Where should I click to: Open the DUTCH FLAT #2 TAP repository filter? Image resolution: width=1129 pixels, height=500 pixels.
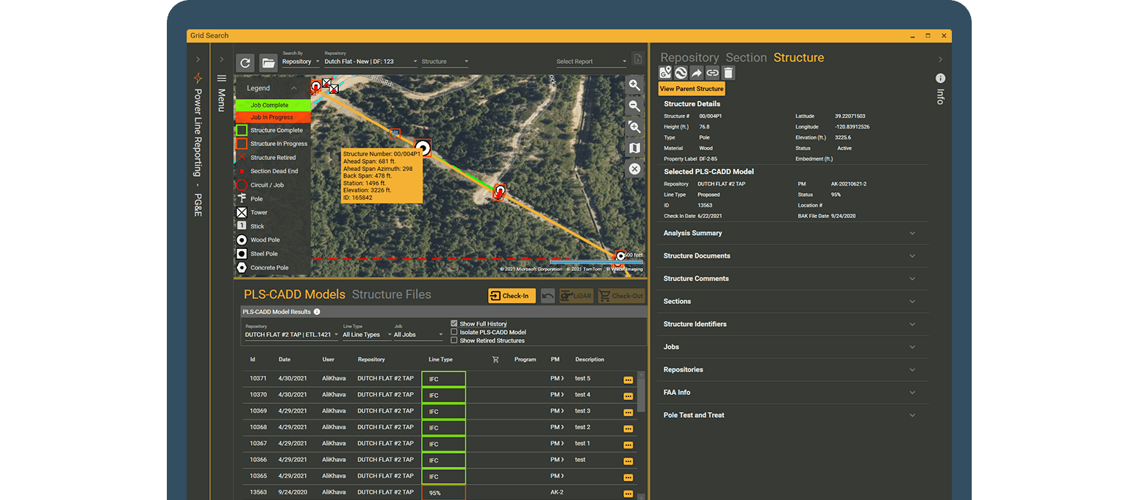pyautogui.click(x=292, y=335)
